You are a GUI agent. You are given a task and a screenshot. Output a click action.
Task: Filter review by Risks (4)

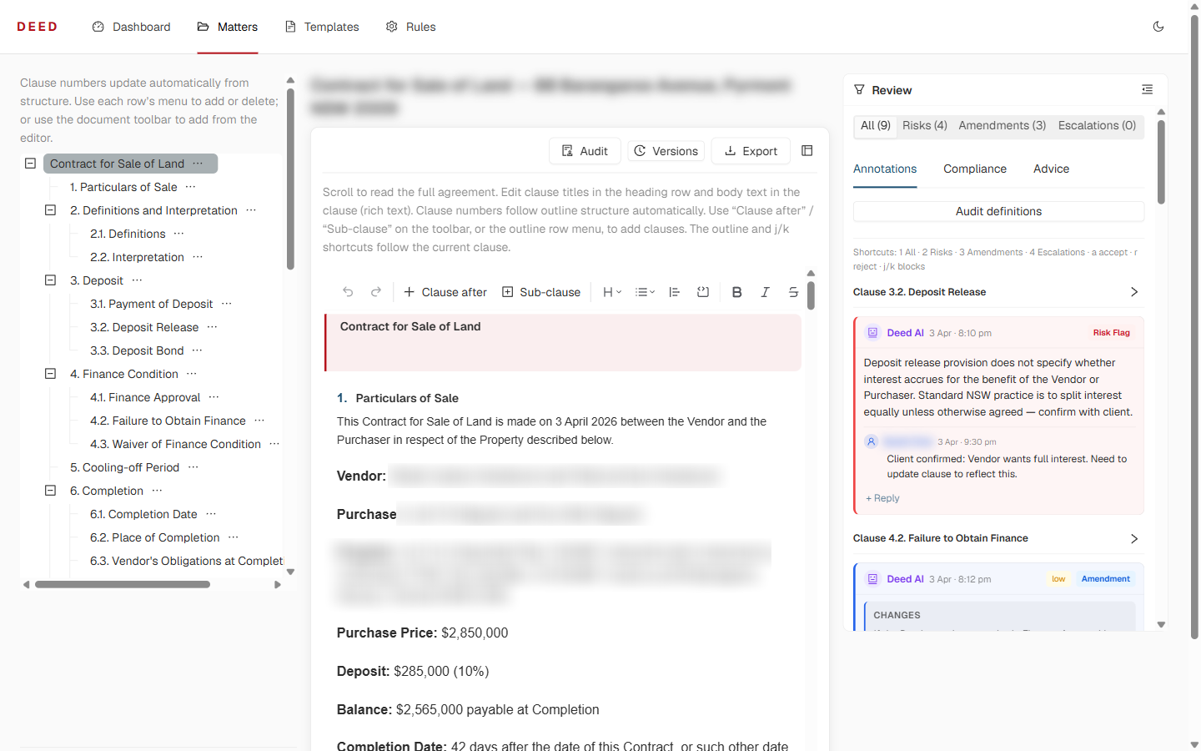924,125
